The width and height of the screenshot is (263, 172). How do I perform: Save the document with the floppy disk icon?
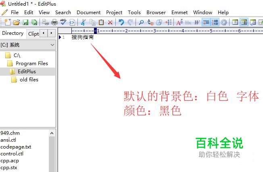(x=25, y=22)
